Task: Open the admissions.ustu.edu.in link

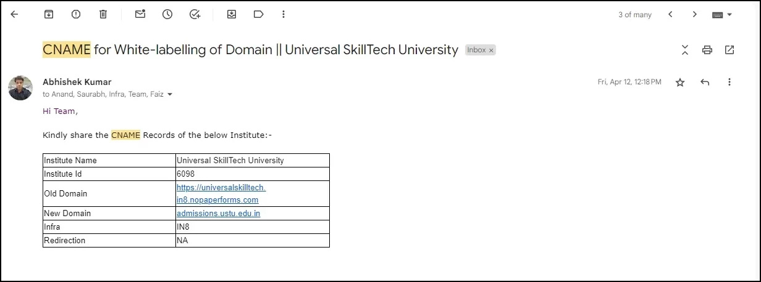Action: click(x=218, y=214)
